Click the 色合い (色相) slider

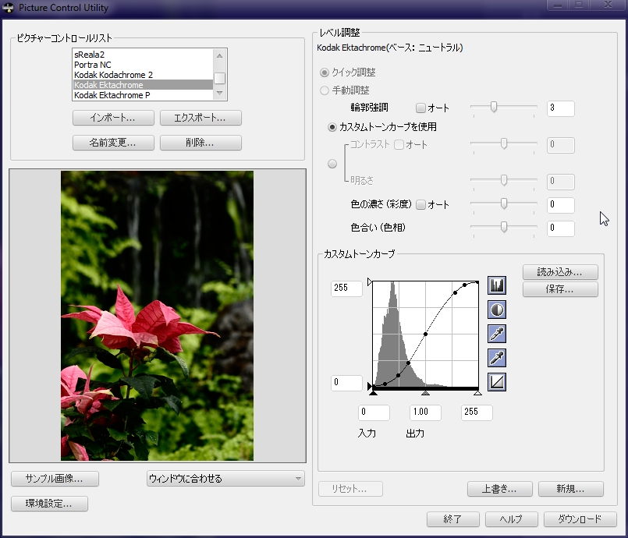pyautogui.click(x=504, y=228)
